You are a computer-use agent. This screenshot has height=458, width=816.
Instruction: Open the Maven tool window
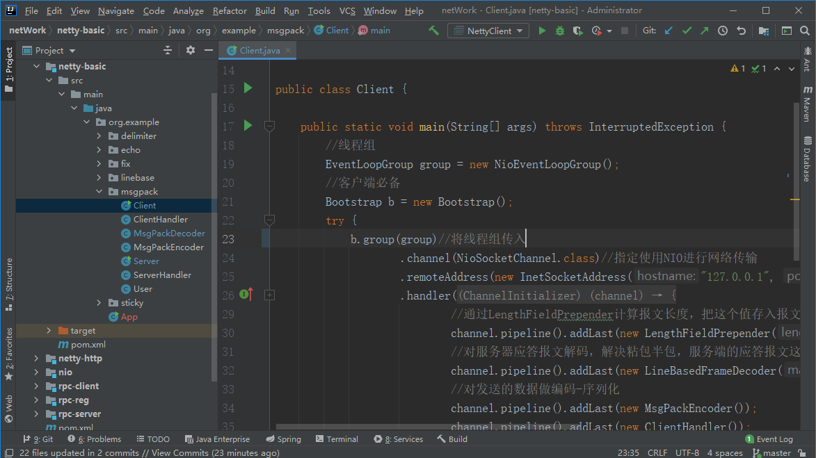807,104
